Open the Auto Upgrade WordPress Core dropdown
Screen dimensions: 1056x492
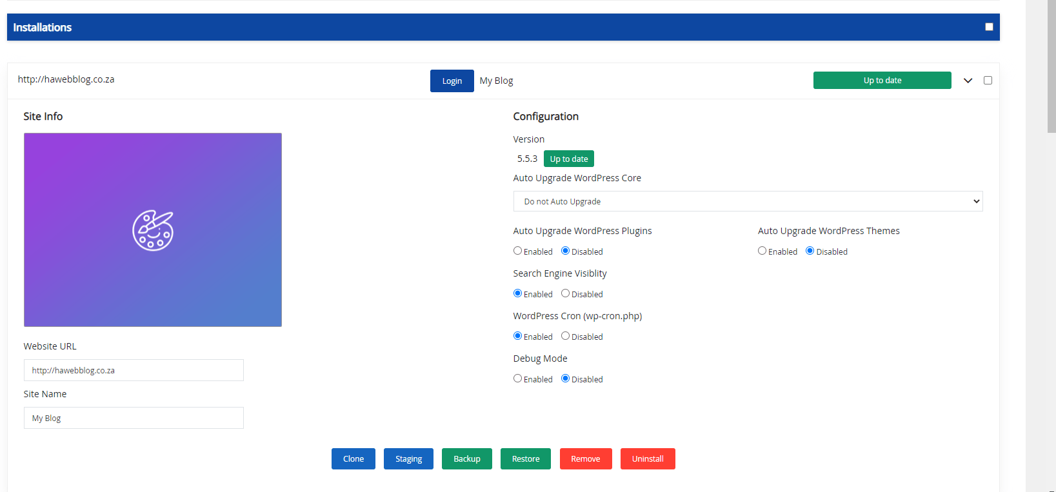[747, 201]
